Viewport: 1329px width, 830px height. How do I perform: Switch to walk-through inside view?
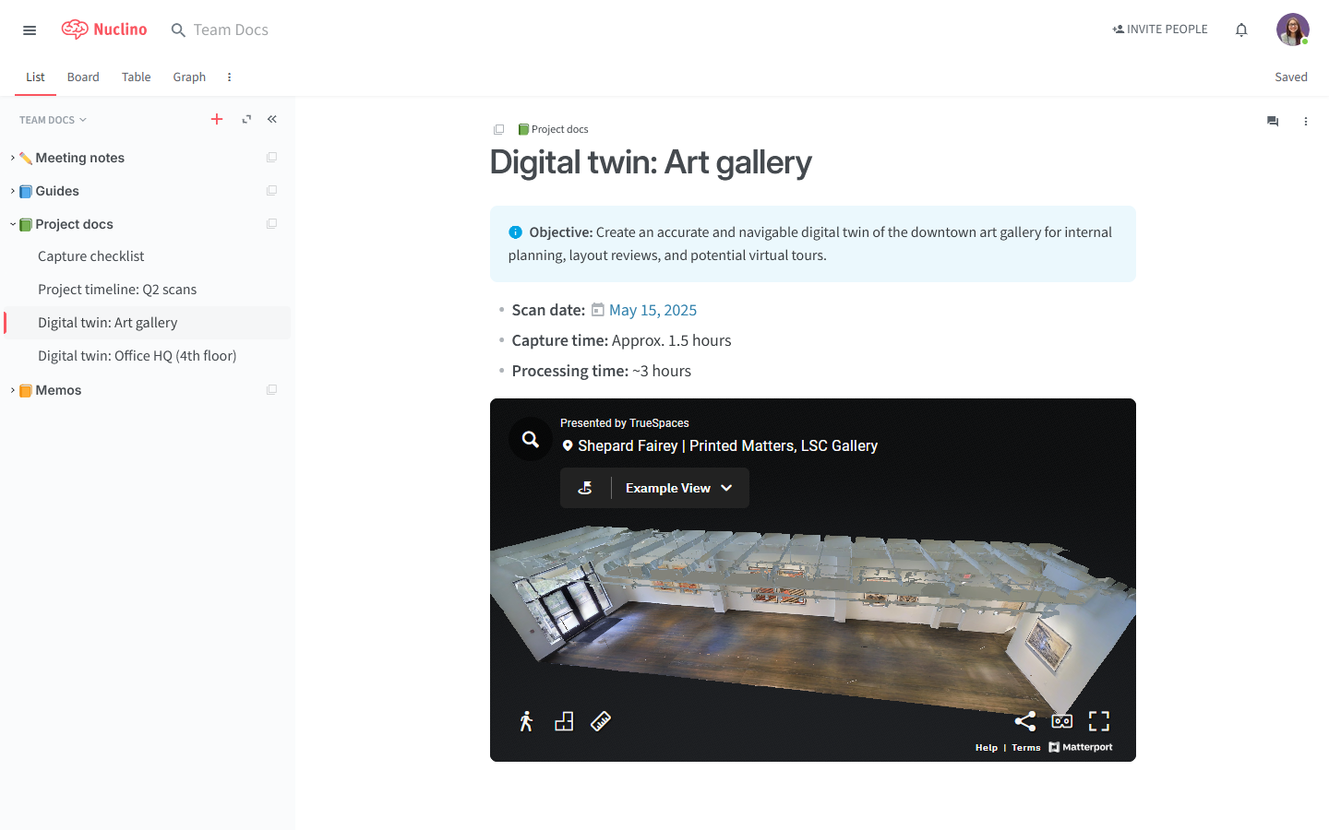click(526, 721)
